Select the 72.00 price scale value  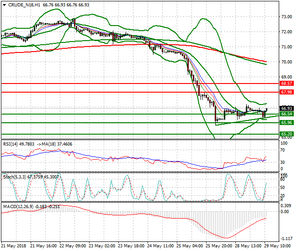pos(286,32)
